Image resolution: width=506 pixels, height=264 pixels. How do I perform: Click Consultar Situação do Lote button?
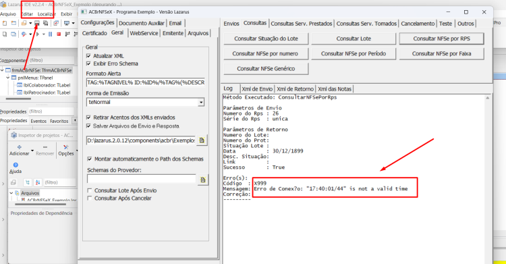(266, 38)
